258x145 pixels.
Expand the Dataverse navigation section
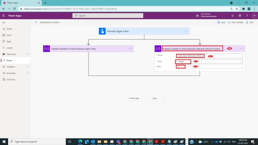click(x=27, y=54)
